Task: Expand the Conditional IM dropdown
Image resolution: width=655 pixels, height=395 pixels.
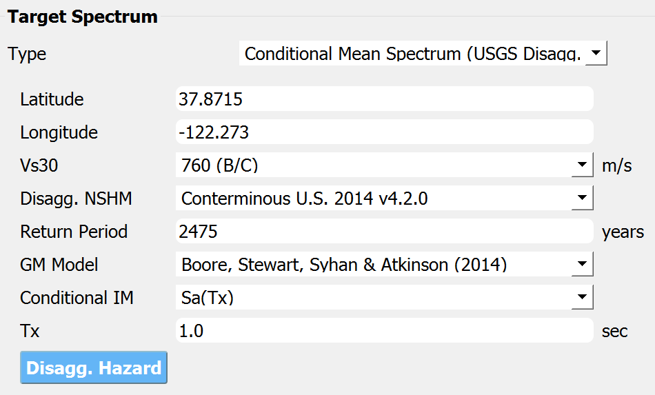Action: (384, 297)
